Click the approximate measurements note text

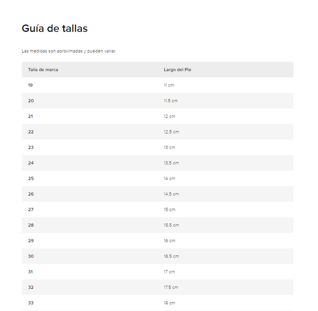tap(69, 51)
